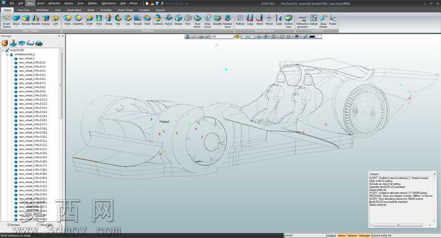The image size is (441, 238).
Task: Open the Section view tool
Action: point(289,21)
